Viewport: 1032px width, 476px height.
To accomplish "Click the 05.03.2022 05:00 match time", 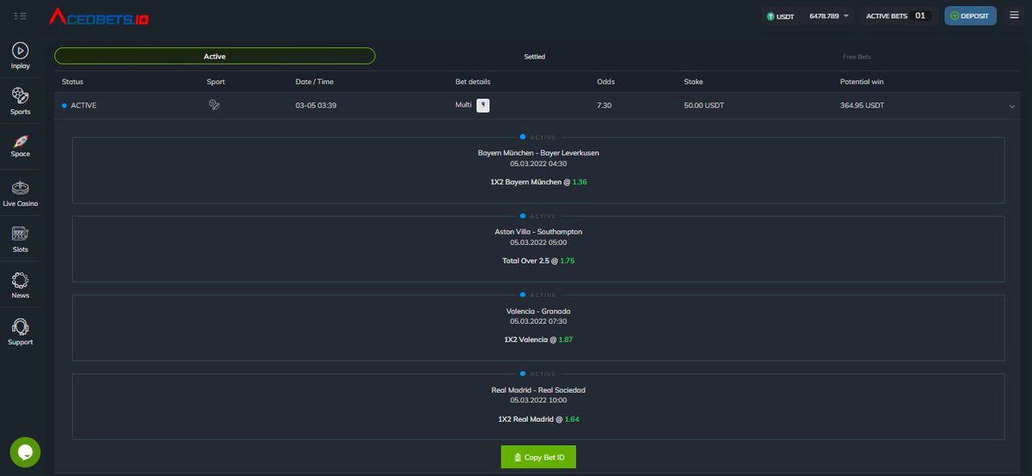I will [538, 242].
